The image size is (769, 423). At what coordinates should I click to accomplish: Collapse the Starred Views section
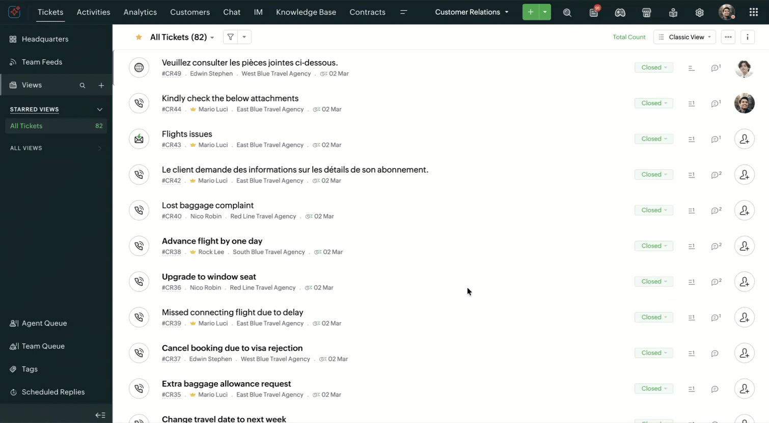pyautogui.click(x=100, y=110)
